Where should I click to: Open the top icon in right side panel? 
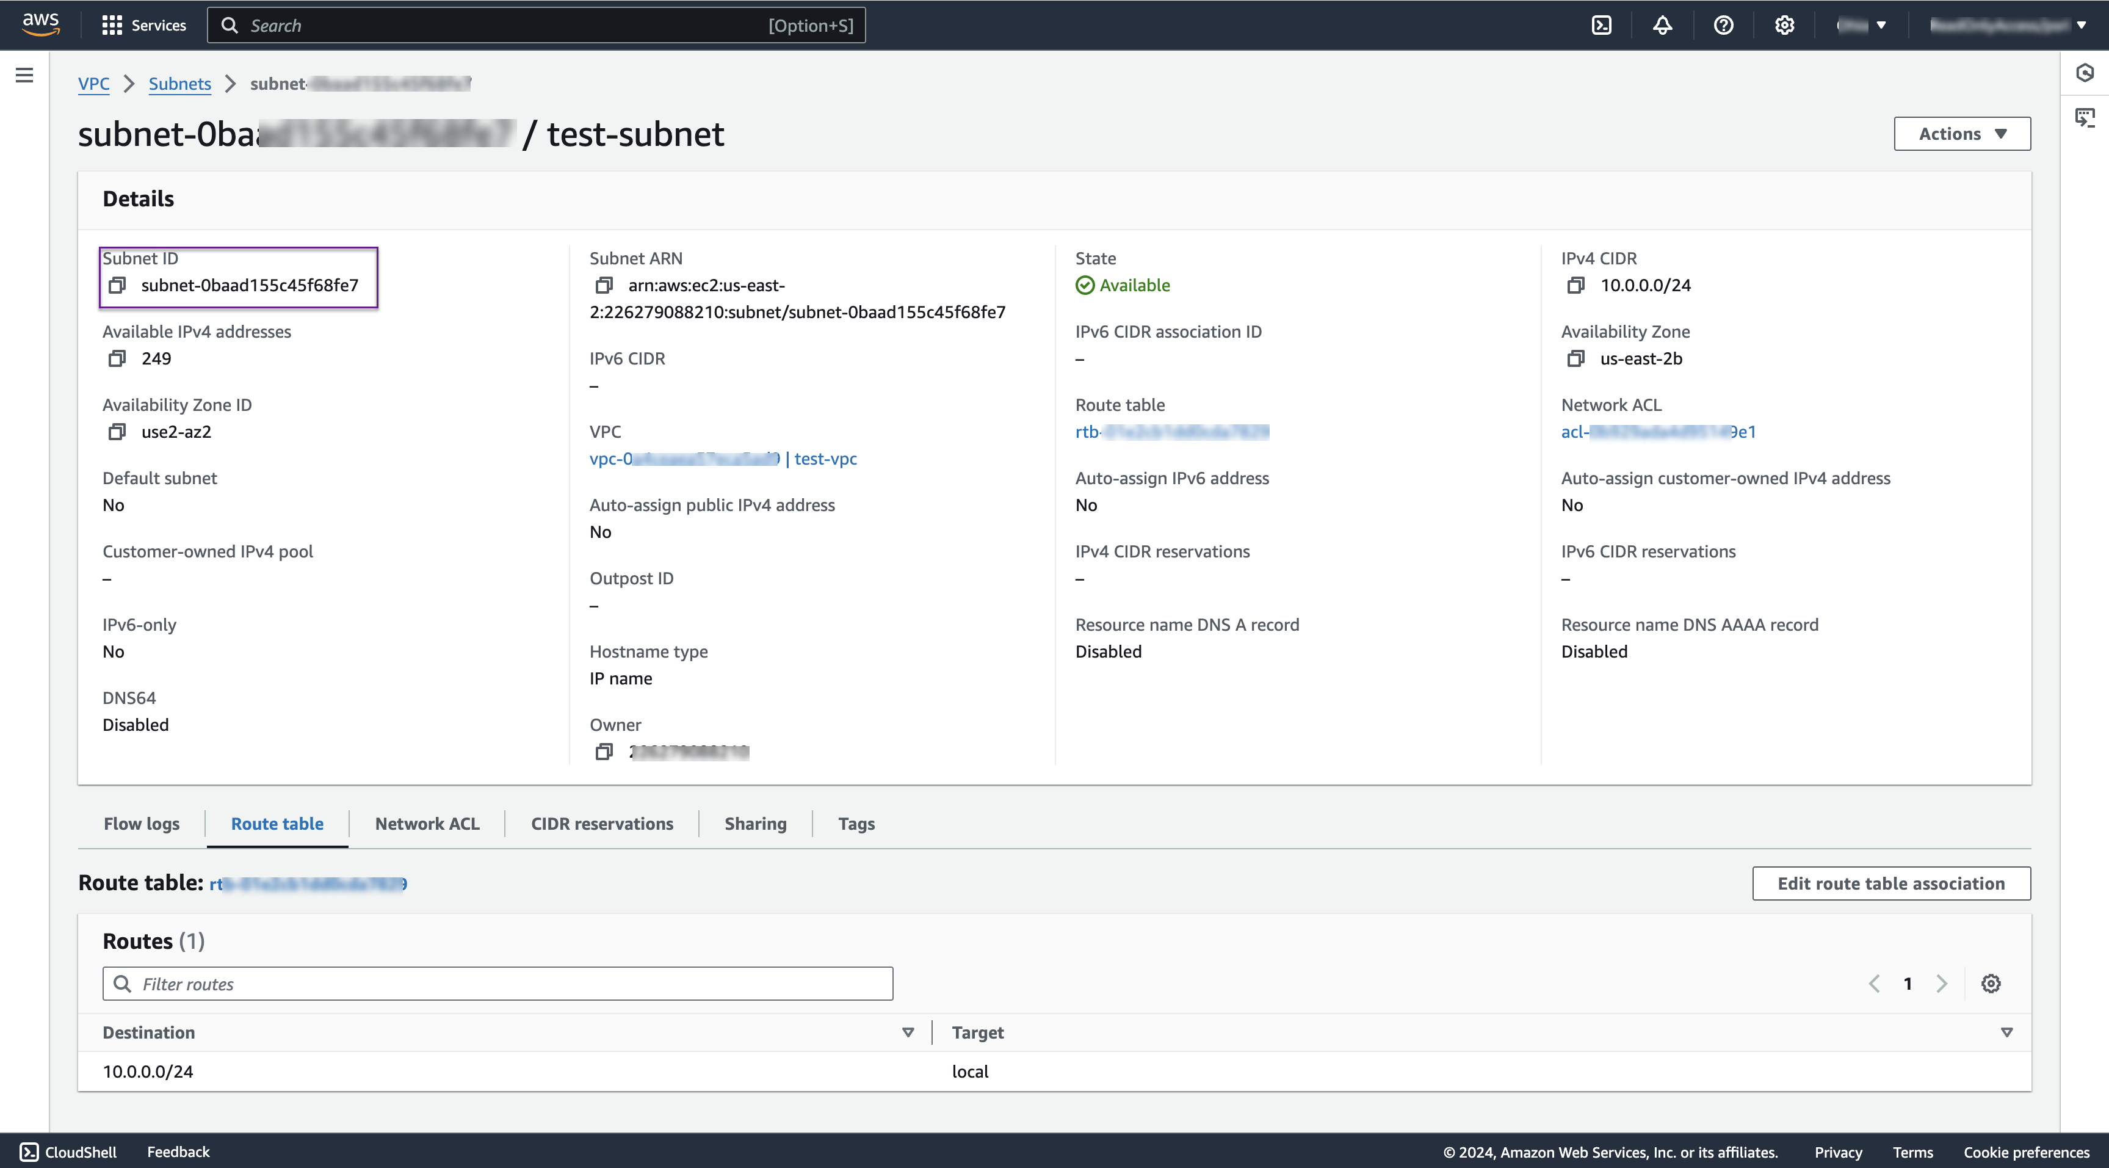(2085, 74)
